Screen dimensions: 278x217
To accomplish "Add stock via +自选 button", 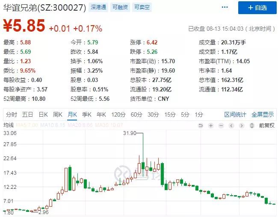I will pos(257,8).
